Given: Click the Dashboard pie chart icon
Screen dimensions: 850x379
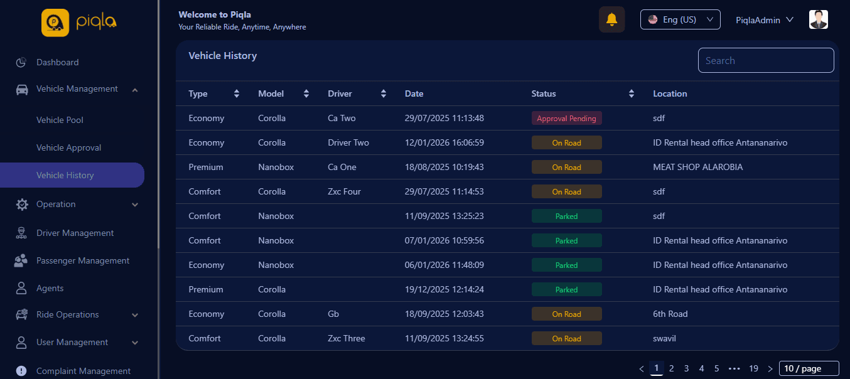Looking at the screenshot, I should tap(21, 62).
